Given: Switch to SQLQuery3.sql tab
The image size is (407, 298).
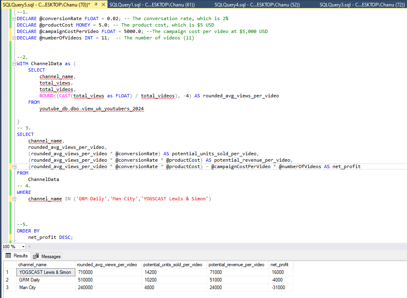Looking at the screenshot, I should [x=362, y=5].
